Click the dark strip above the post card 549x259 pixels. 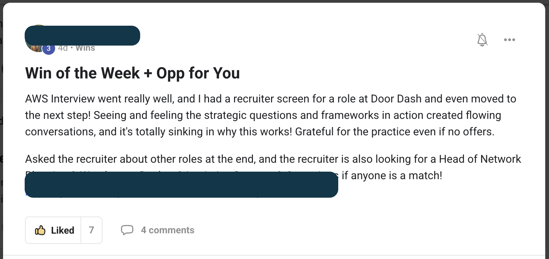[x=274, y=1]
